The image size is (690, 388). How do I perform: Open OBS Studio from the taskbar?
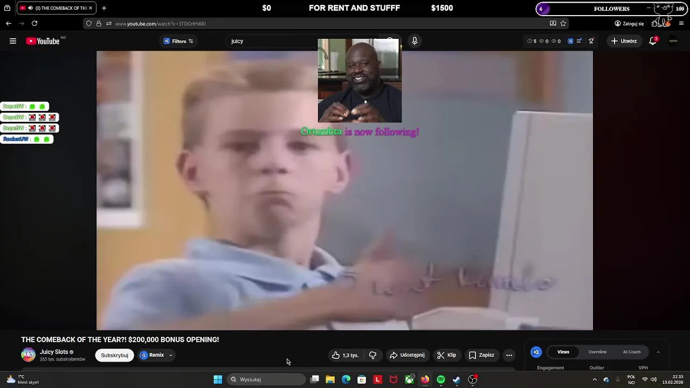pyautogui.click(x=473, y=379)
